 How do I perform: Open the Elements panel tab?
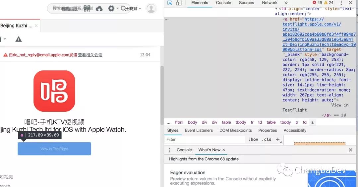pos(200,3)
